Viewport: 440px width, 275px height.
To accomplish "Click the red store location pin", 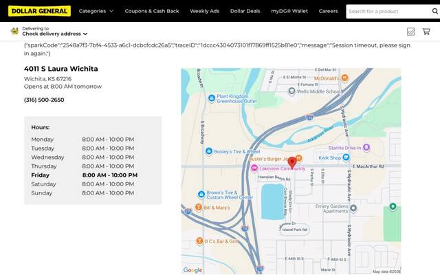I will click(292, 162).
